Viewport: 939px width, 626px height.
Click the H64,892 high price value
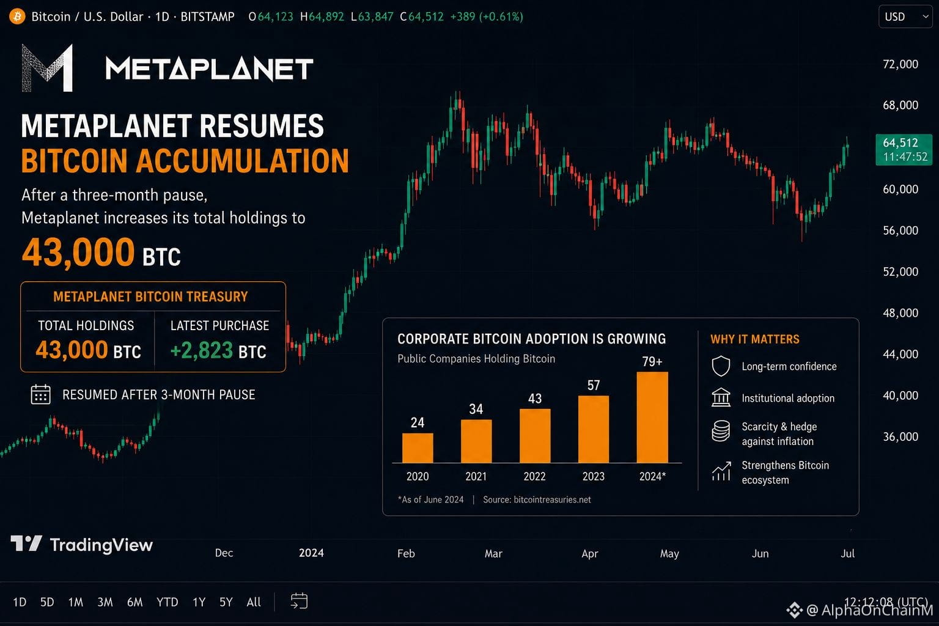322,17
